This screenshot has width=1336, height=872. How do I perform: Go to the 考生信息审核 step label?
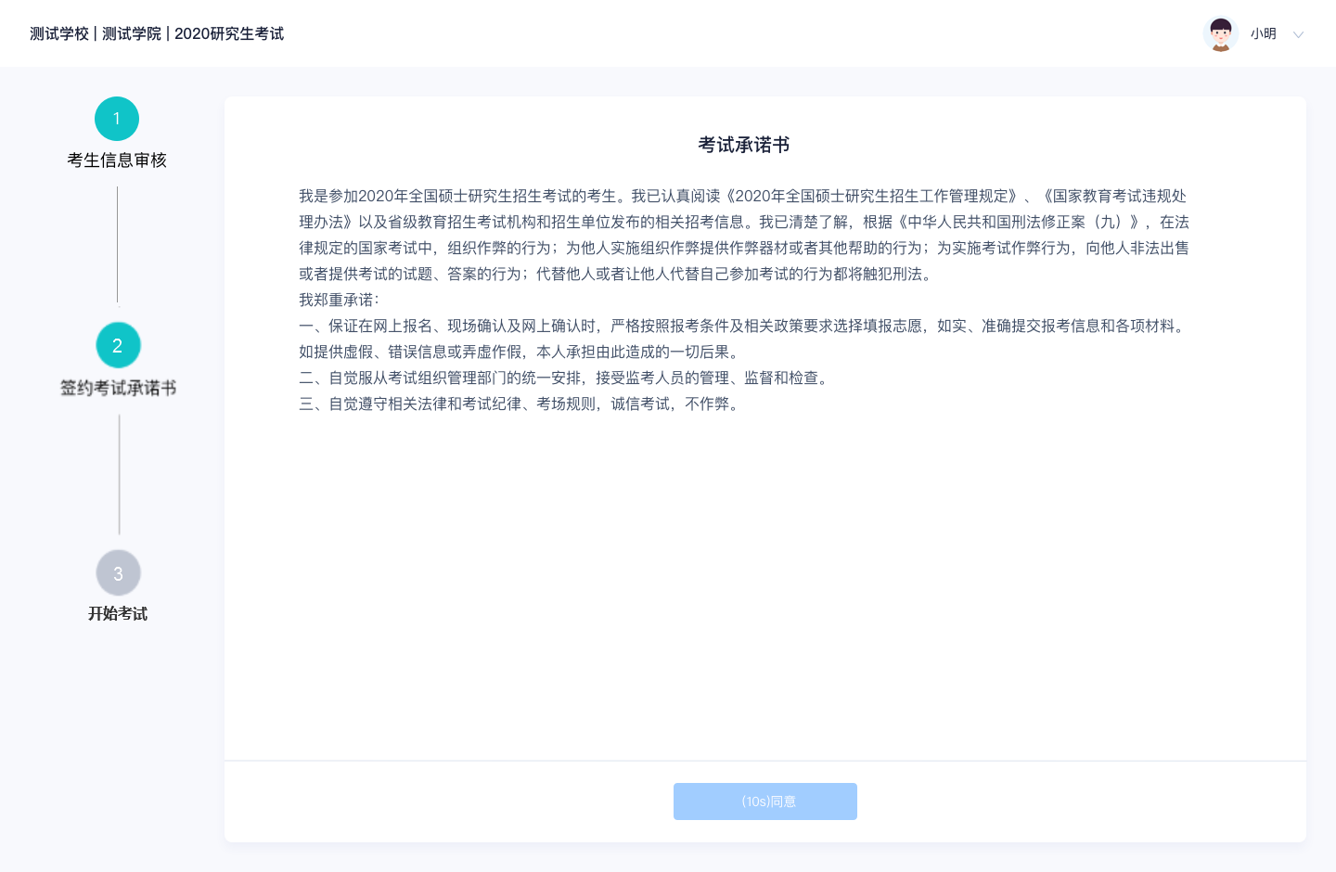(x=117, y=160)
